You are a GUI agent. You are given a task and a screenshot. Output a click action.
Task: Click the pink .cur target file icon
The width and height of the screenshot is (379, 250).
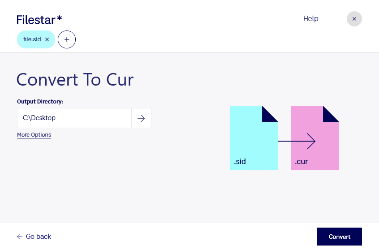coord(314,138)
